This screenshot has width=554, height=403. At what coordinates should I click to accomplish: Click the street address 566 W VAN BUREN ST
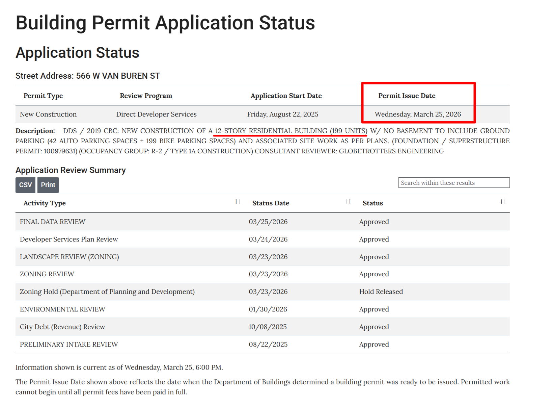point(119,76)
